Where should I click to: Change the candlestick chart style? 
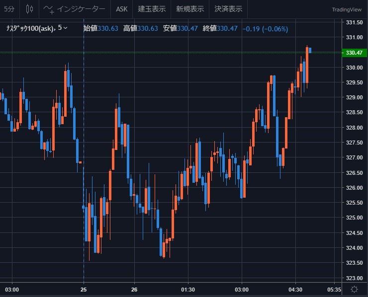29,9
